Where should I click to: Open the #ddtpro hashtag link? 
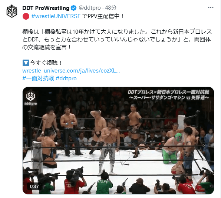66,78
